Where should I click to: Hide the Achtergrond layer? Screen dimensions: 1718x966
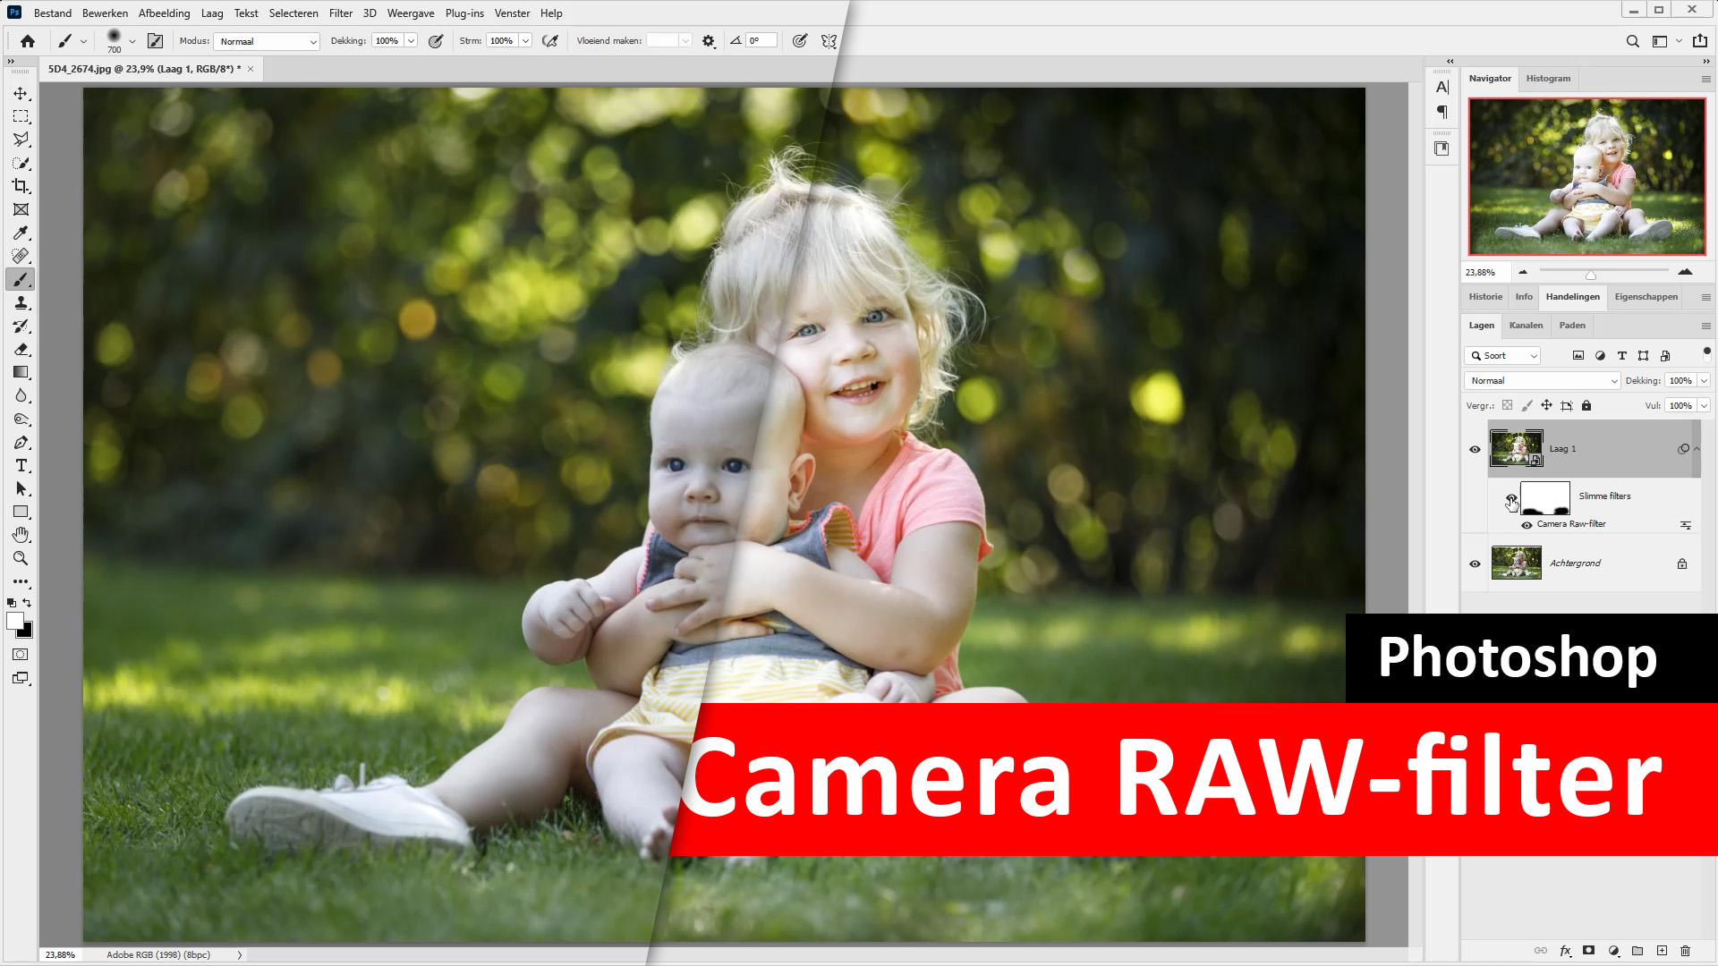(x=1475, y=563)
